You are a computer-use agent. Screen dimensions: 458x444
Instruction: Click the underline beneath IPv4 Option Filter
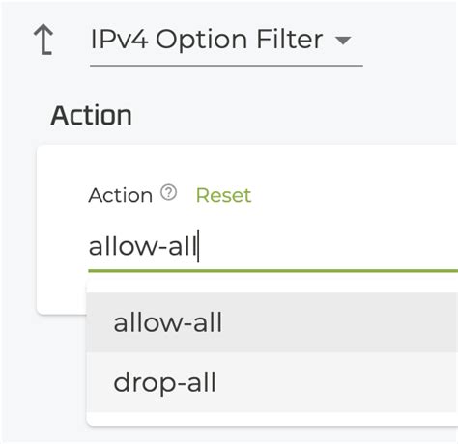coord(226,66)
